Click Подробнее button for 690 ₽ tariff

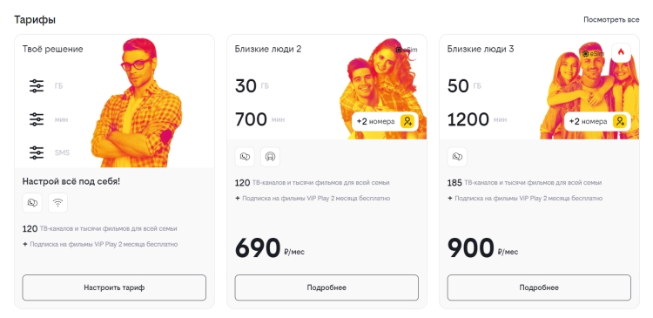326,288
